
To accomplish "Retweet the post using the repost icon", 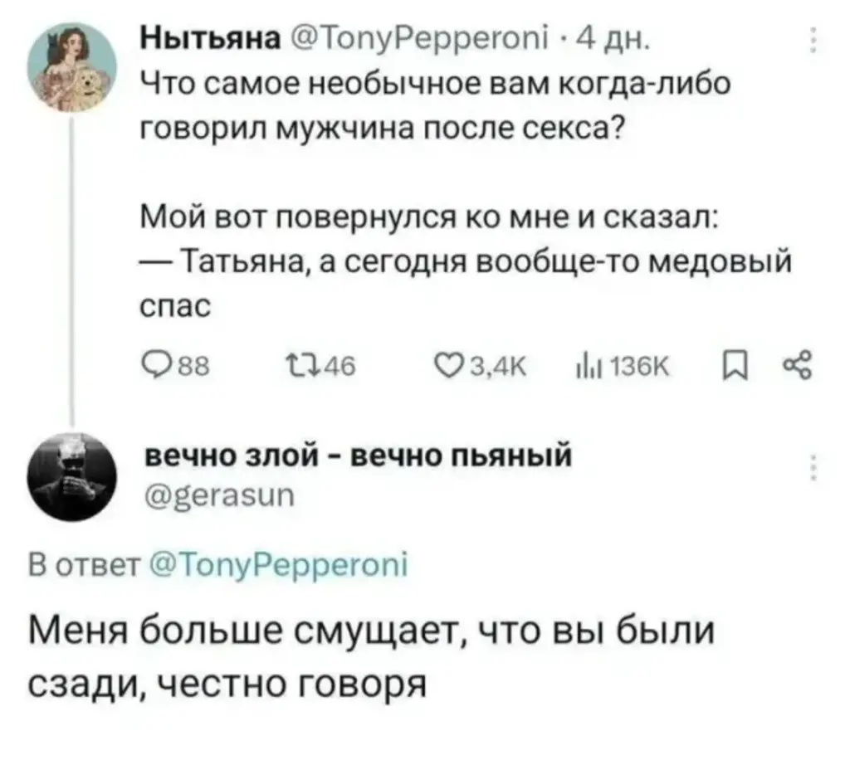I will 296,362.
